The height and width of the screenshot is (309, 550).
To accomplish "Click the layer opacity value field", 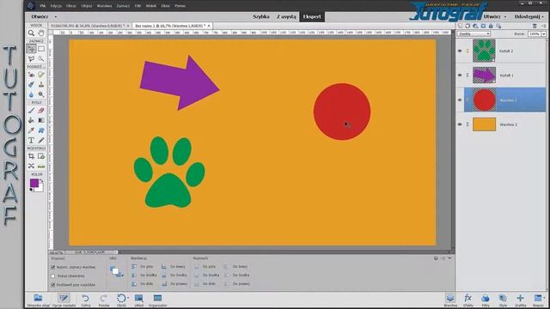I will click(535, 34).
